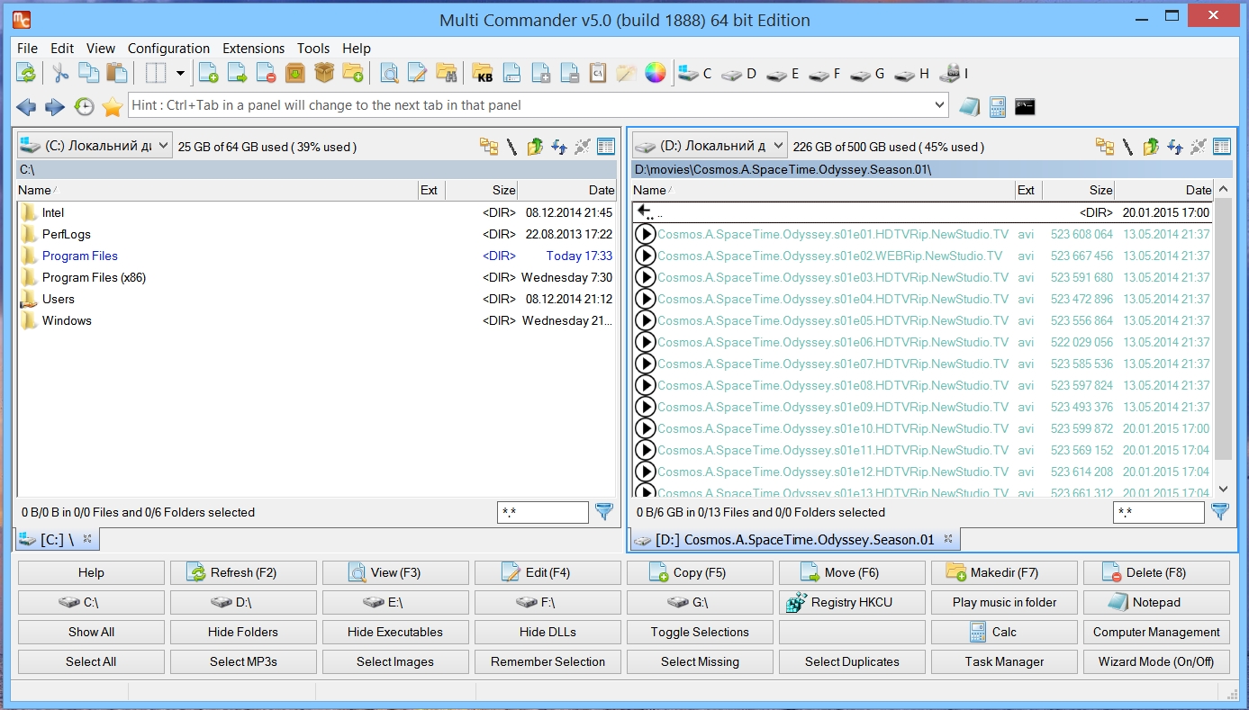Viewport: 1249px width, 710px height.
Task: Click the new folder toolbar icon
Action: (x=353, y=74)
